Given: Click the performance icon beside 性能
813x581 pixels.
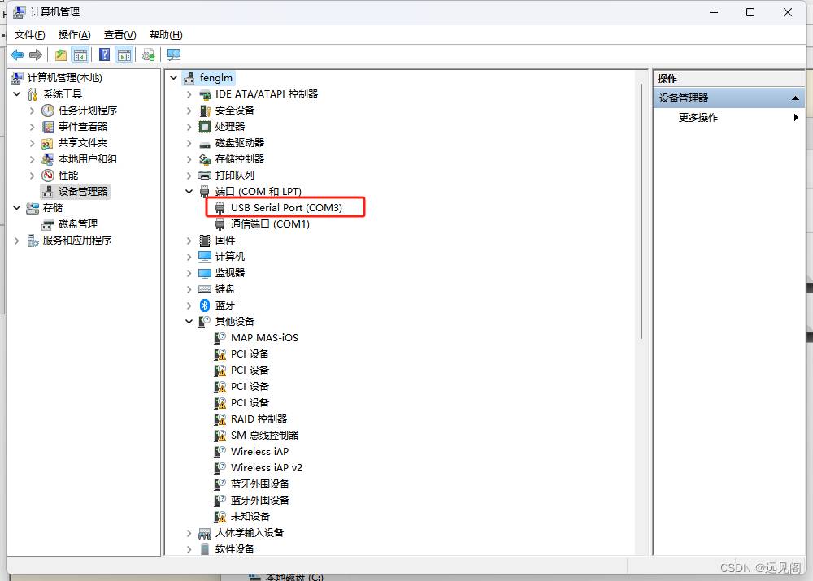Looking at the screenshot, I should pyautogui.click(x=48, y=176).
